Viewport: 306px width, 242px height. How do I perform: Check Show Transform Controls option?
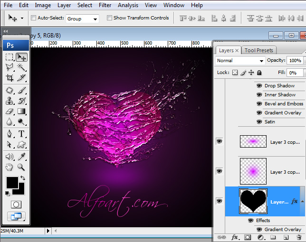(x=109, y=18)
